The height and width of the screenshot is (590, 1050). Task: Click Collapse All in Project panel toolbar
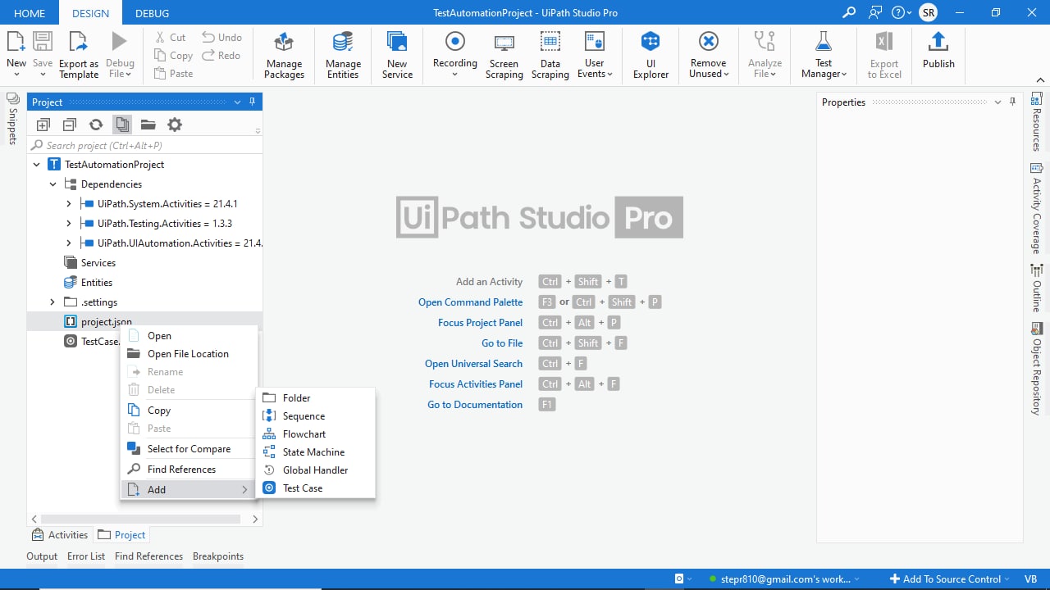[70, 125]
